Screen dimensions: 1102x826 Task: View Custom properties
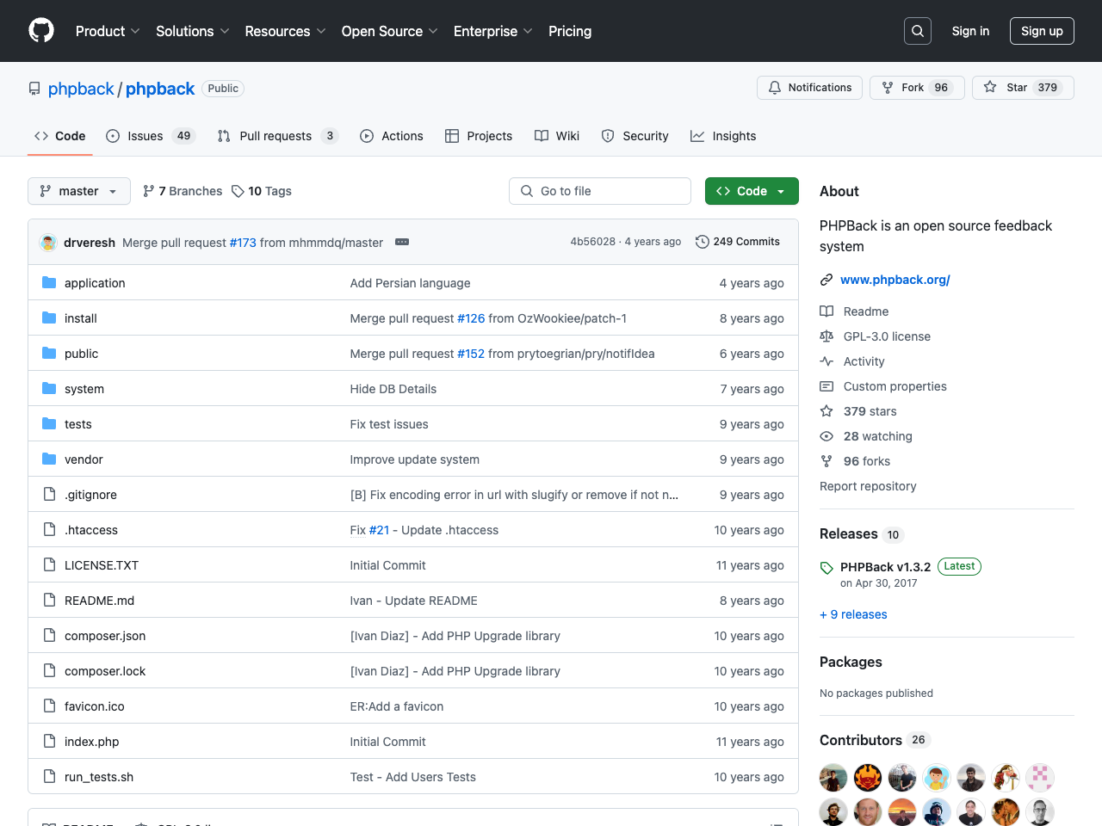883,386
